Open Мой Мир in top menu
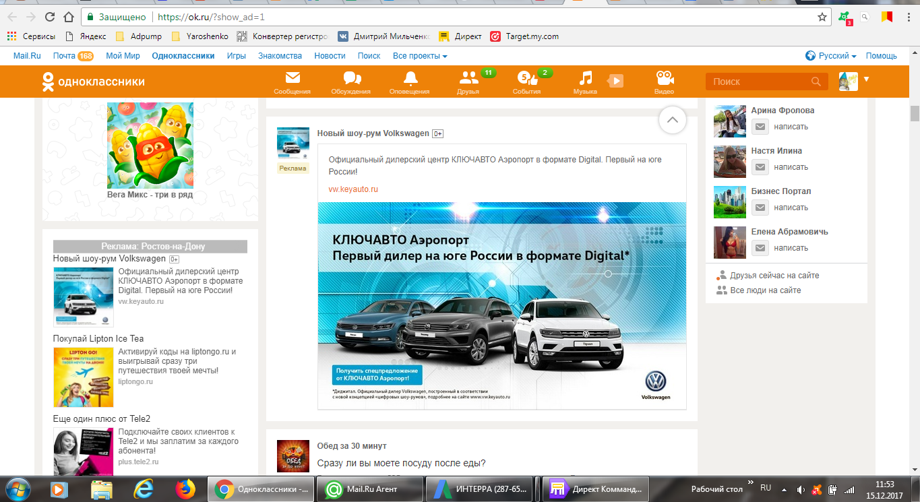Viewport: 920px width, 502px height. [123, 56]
